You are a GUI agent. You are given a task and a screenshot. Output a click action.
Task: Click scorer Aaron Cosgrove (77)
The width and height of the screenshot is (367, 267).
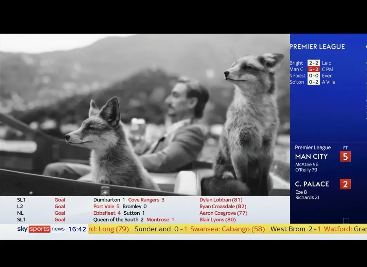pyautogui.click(x=223, y=213)
